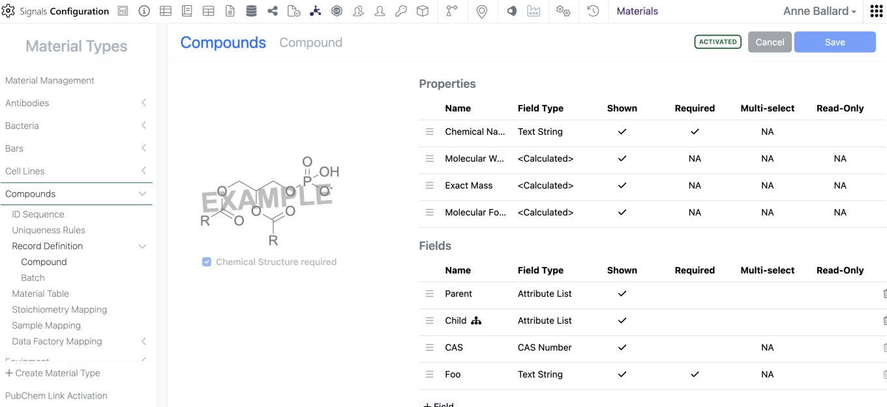
Task: Open the user groups icon
Action: (x=358, y=11)
